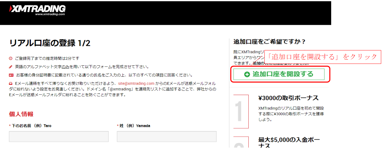Click the リアル口座の登録 1/2 title
383x154 pixels.
click(x=50, y=43)
